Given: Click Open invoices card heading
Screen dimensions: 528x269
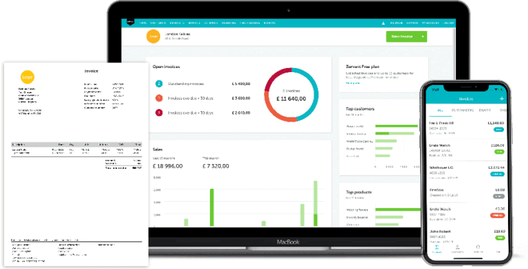Looking at the screenshot, I should tap(166, 67).
